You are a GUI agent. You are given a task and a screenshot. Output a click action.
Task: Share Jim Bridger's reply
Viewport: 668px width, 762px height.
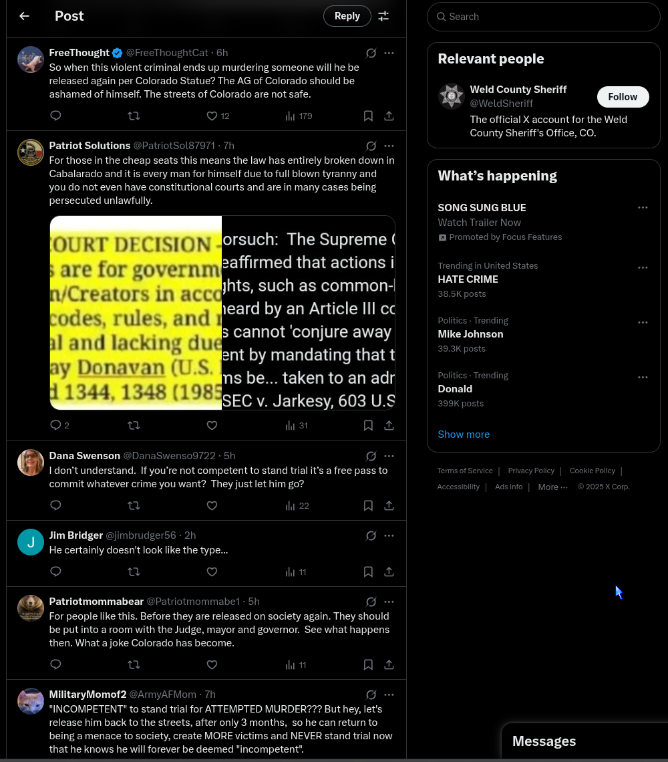point(389,571)
